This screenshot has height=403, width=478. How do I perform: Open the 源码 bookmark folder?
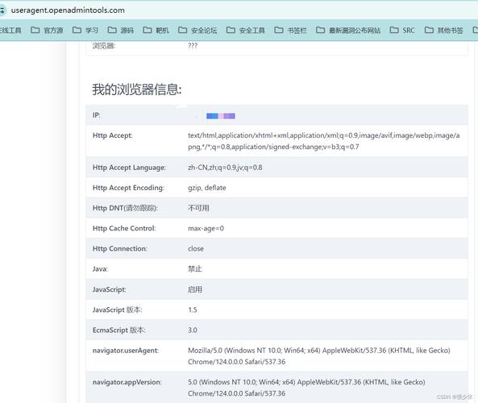coord(121,30)
